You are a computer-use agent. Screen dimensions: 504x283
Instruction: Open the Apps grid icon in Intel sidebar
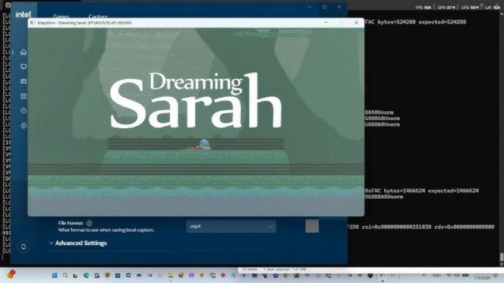tap(23, 96)
